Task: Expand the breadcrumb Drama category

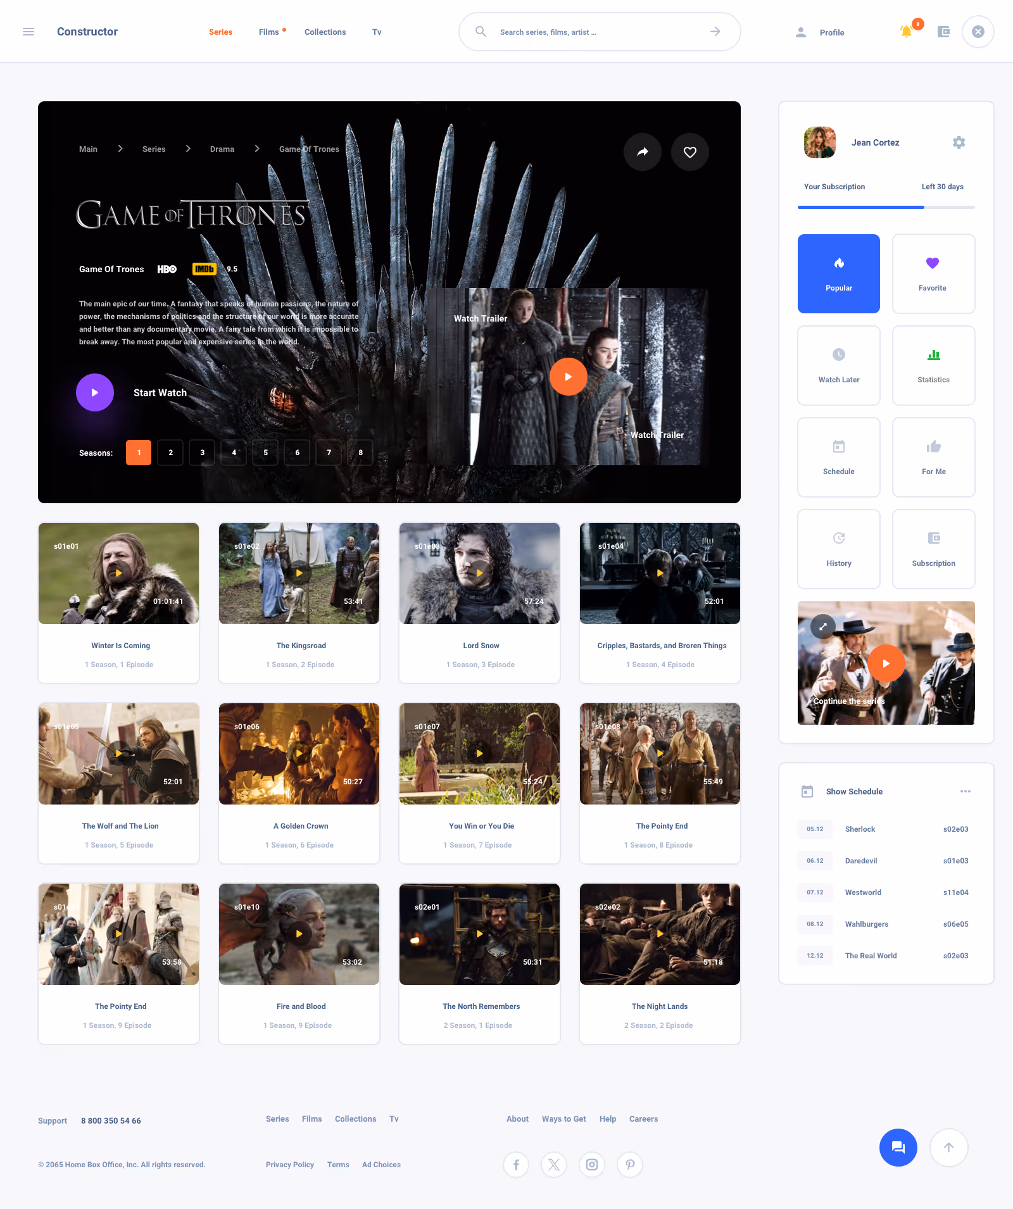Action: [222, 149]
